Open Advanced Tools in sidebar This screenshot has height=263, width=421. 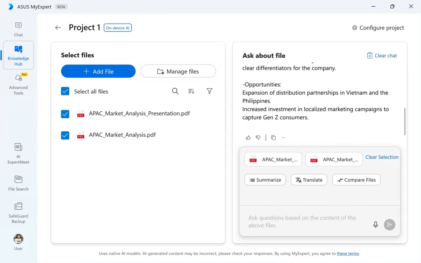pos(18,84)
